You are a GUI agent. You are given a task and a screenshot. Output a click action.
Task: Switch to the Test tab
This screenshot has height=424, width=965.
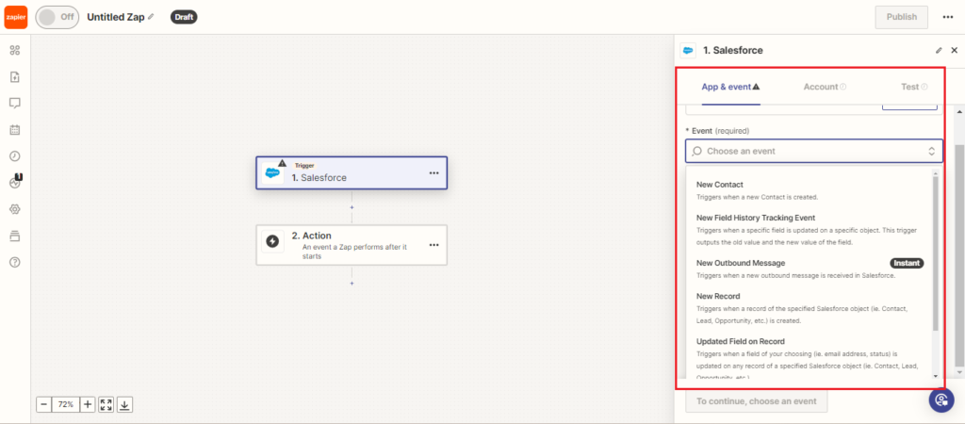(x=914, y=87)
